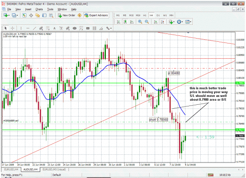
Task: Toggle chart Auto Scroll
Action: coord(155,22)
